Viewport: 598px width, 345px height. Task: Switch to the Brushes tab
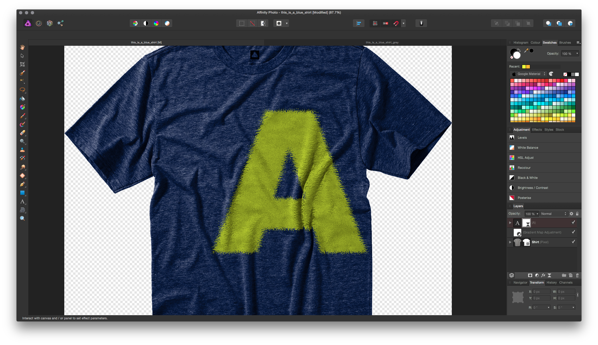pyautogui.click(x=565, y=42)
